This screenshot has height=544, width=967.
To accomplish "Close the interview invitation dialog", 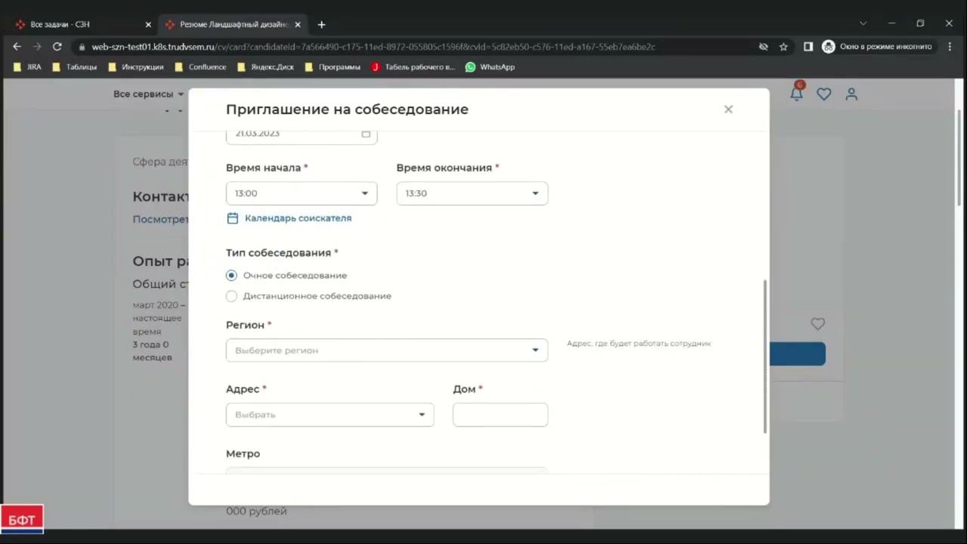I will coord(728,110).
